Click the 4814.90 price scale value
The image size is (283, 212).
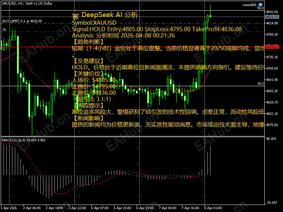pos(272,23)
